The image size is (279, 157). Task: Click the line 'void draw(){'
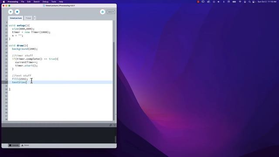18,45
